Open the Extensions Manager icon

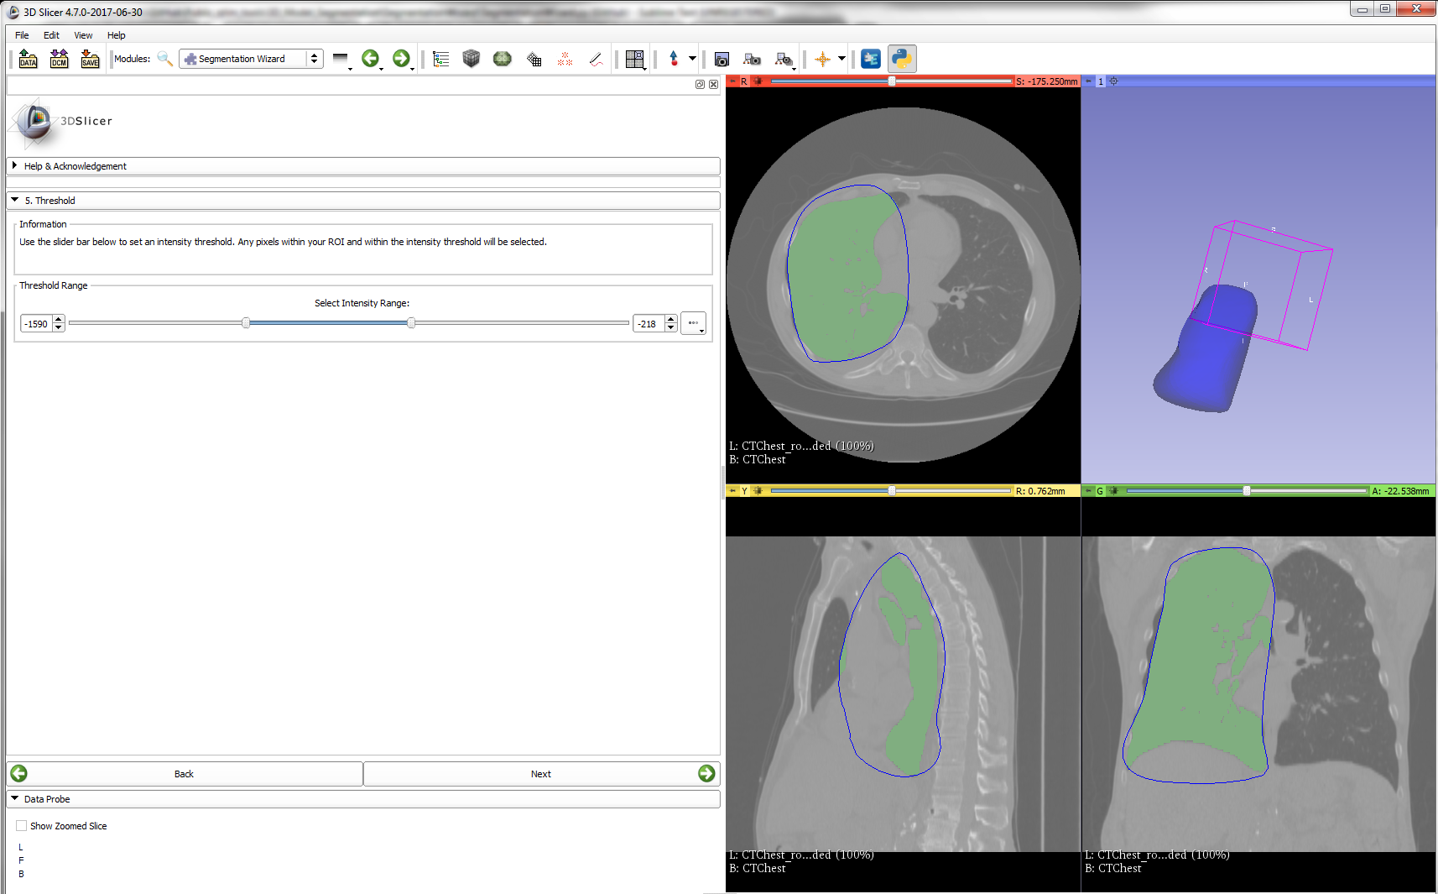click(871, 59)
